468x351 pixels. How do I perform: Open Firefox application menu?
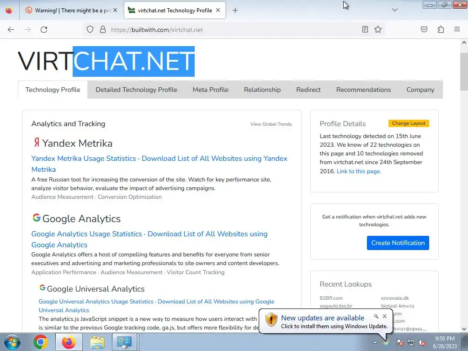457,29
